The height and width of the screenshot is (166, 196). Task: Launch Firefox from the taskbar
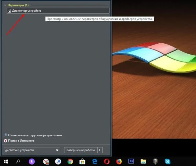tap(119, 161)
